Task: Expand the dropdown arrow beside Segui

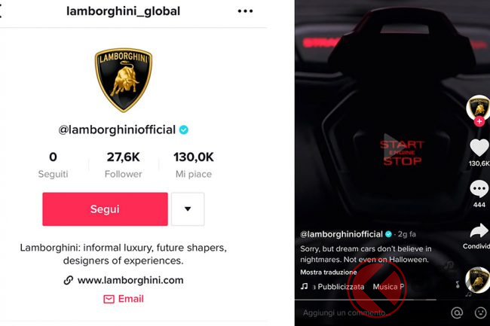Action: coord(188,209)
